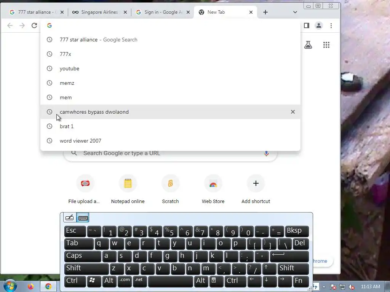Image resolution: width=390 pixels, height=292 pixels.
Task: Open the Chrome Labs flask icon
Action: pyautogui.click(x=308, y=45)
